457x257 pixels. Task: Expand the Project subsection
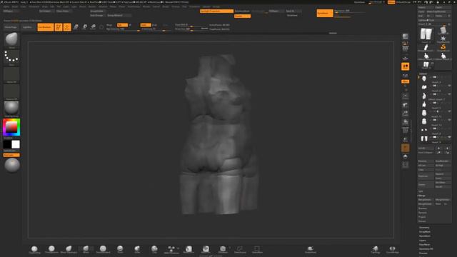click(422, 217)
